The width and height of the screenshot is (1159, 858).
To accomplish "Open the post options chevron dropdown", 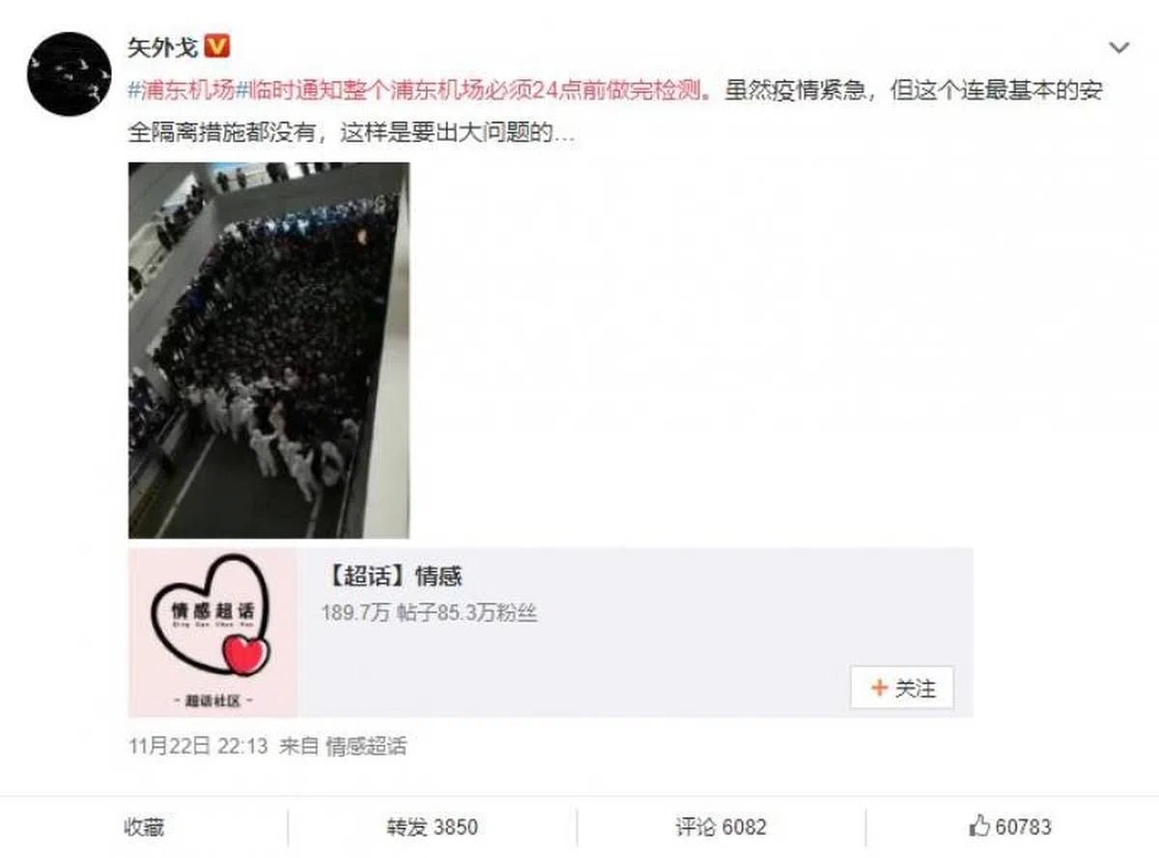I will coord(1118,47).
